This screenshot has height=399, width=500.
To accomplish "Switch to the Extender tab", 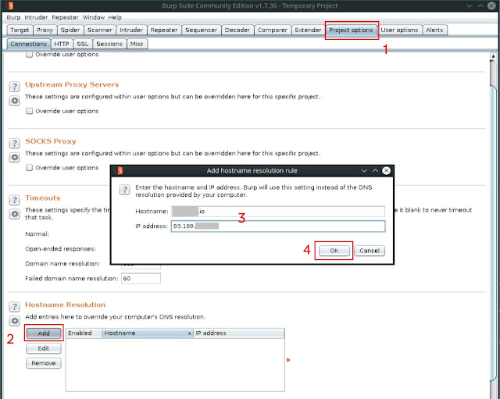I will (308, 30).
